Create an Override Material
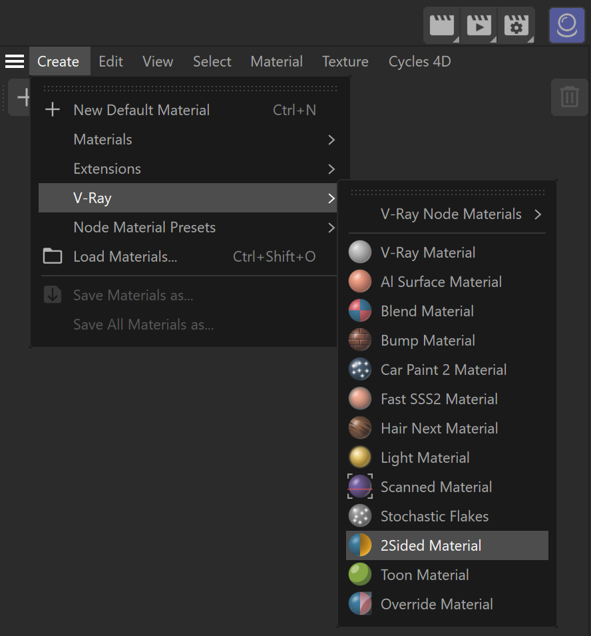Viewport: 591px width, 636px height. [x=447, y=603]
